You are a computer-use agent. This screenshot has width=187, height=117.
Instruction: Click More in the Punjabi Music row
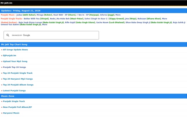point(118,15)
